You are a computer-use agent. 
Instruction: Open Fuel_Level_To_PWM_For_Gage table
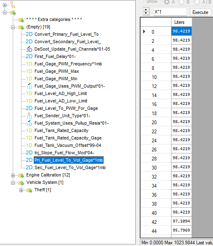pyautogui.click(x=66, y=108)
